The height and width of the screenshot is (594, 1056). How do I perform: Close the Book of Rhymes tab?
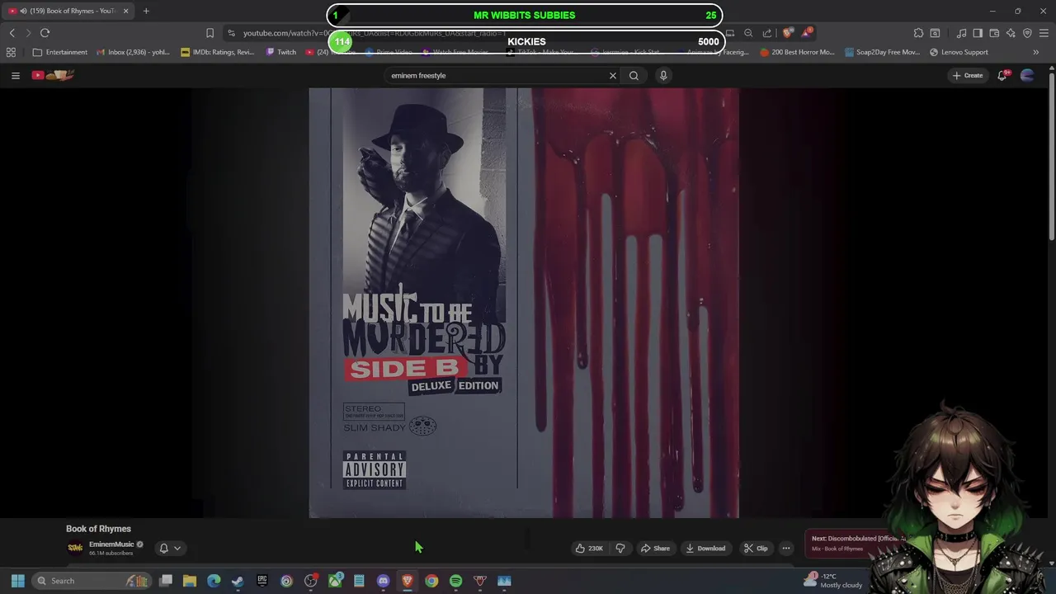(x=125, y=11)
